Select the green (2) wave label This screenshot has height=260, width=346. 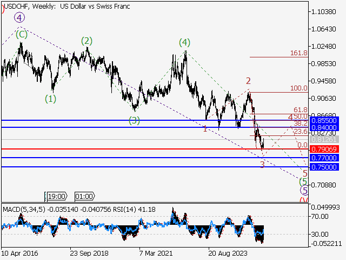[x=86, y=41]
